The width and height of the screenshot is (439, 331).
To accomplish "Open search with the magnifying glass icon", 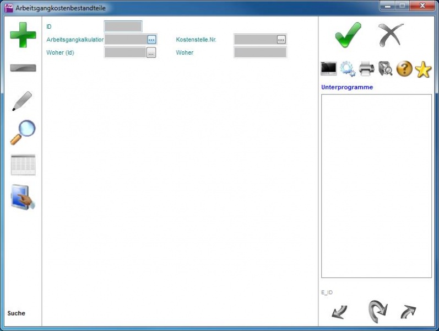I will pos(23,132).
